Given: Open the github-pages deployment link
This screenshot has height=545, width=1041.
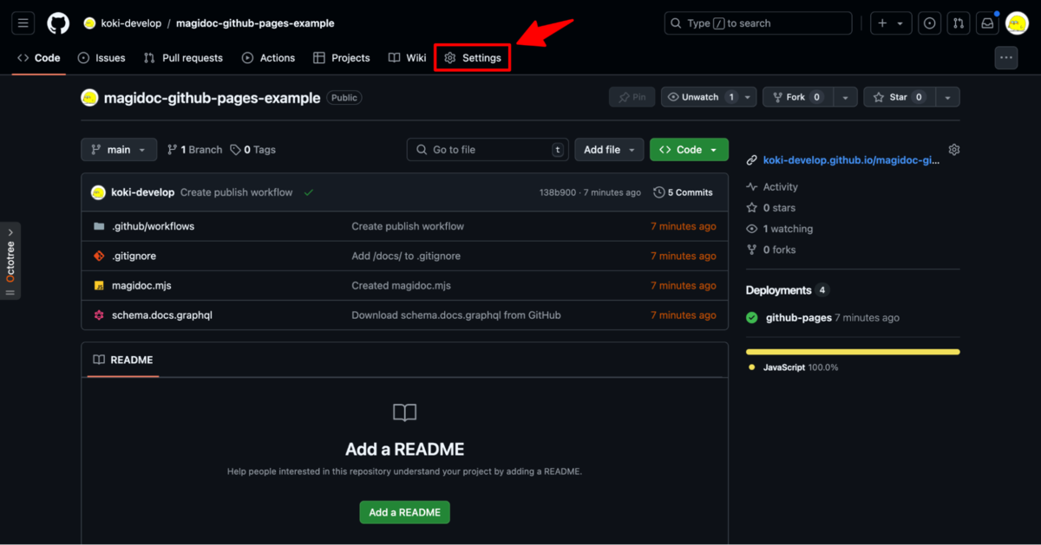Looking at the screenshot, I should [x=798, y=318].
